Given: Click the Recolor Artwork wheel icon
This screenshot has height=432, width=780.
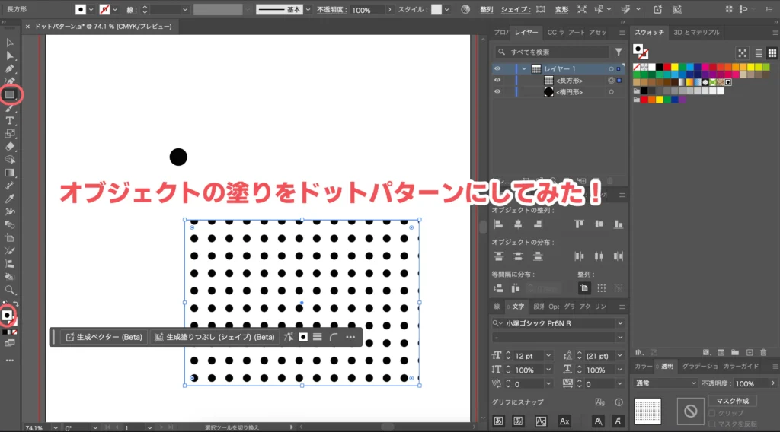Looking at the screenshot, I should 465,9.
